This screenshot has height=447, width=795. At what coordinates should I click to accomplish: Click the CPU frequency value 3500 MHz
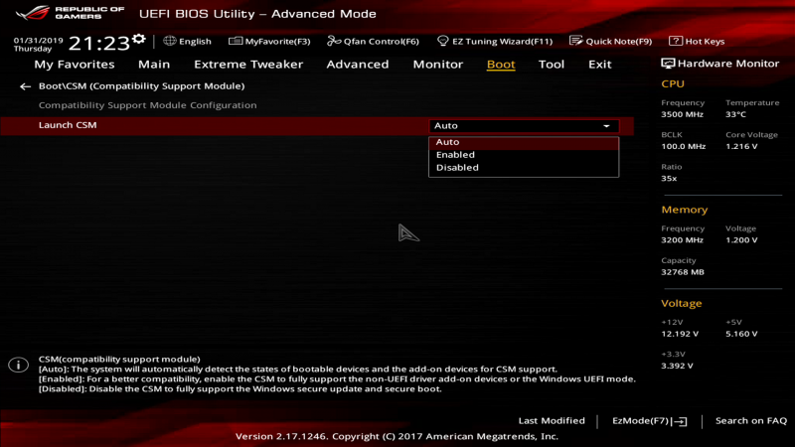coord(682,114)
